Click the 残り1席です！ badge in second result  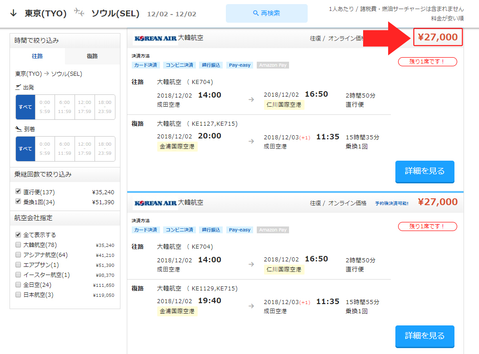427,226
